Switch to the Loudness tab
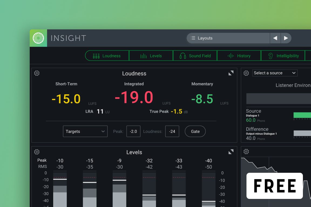 [107, 56]
